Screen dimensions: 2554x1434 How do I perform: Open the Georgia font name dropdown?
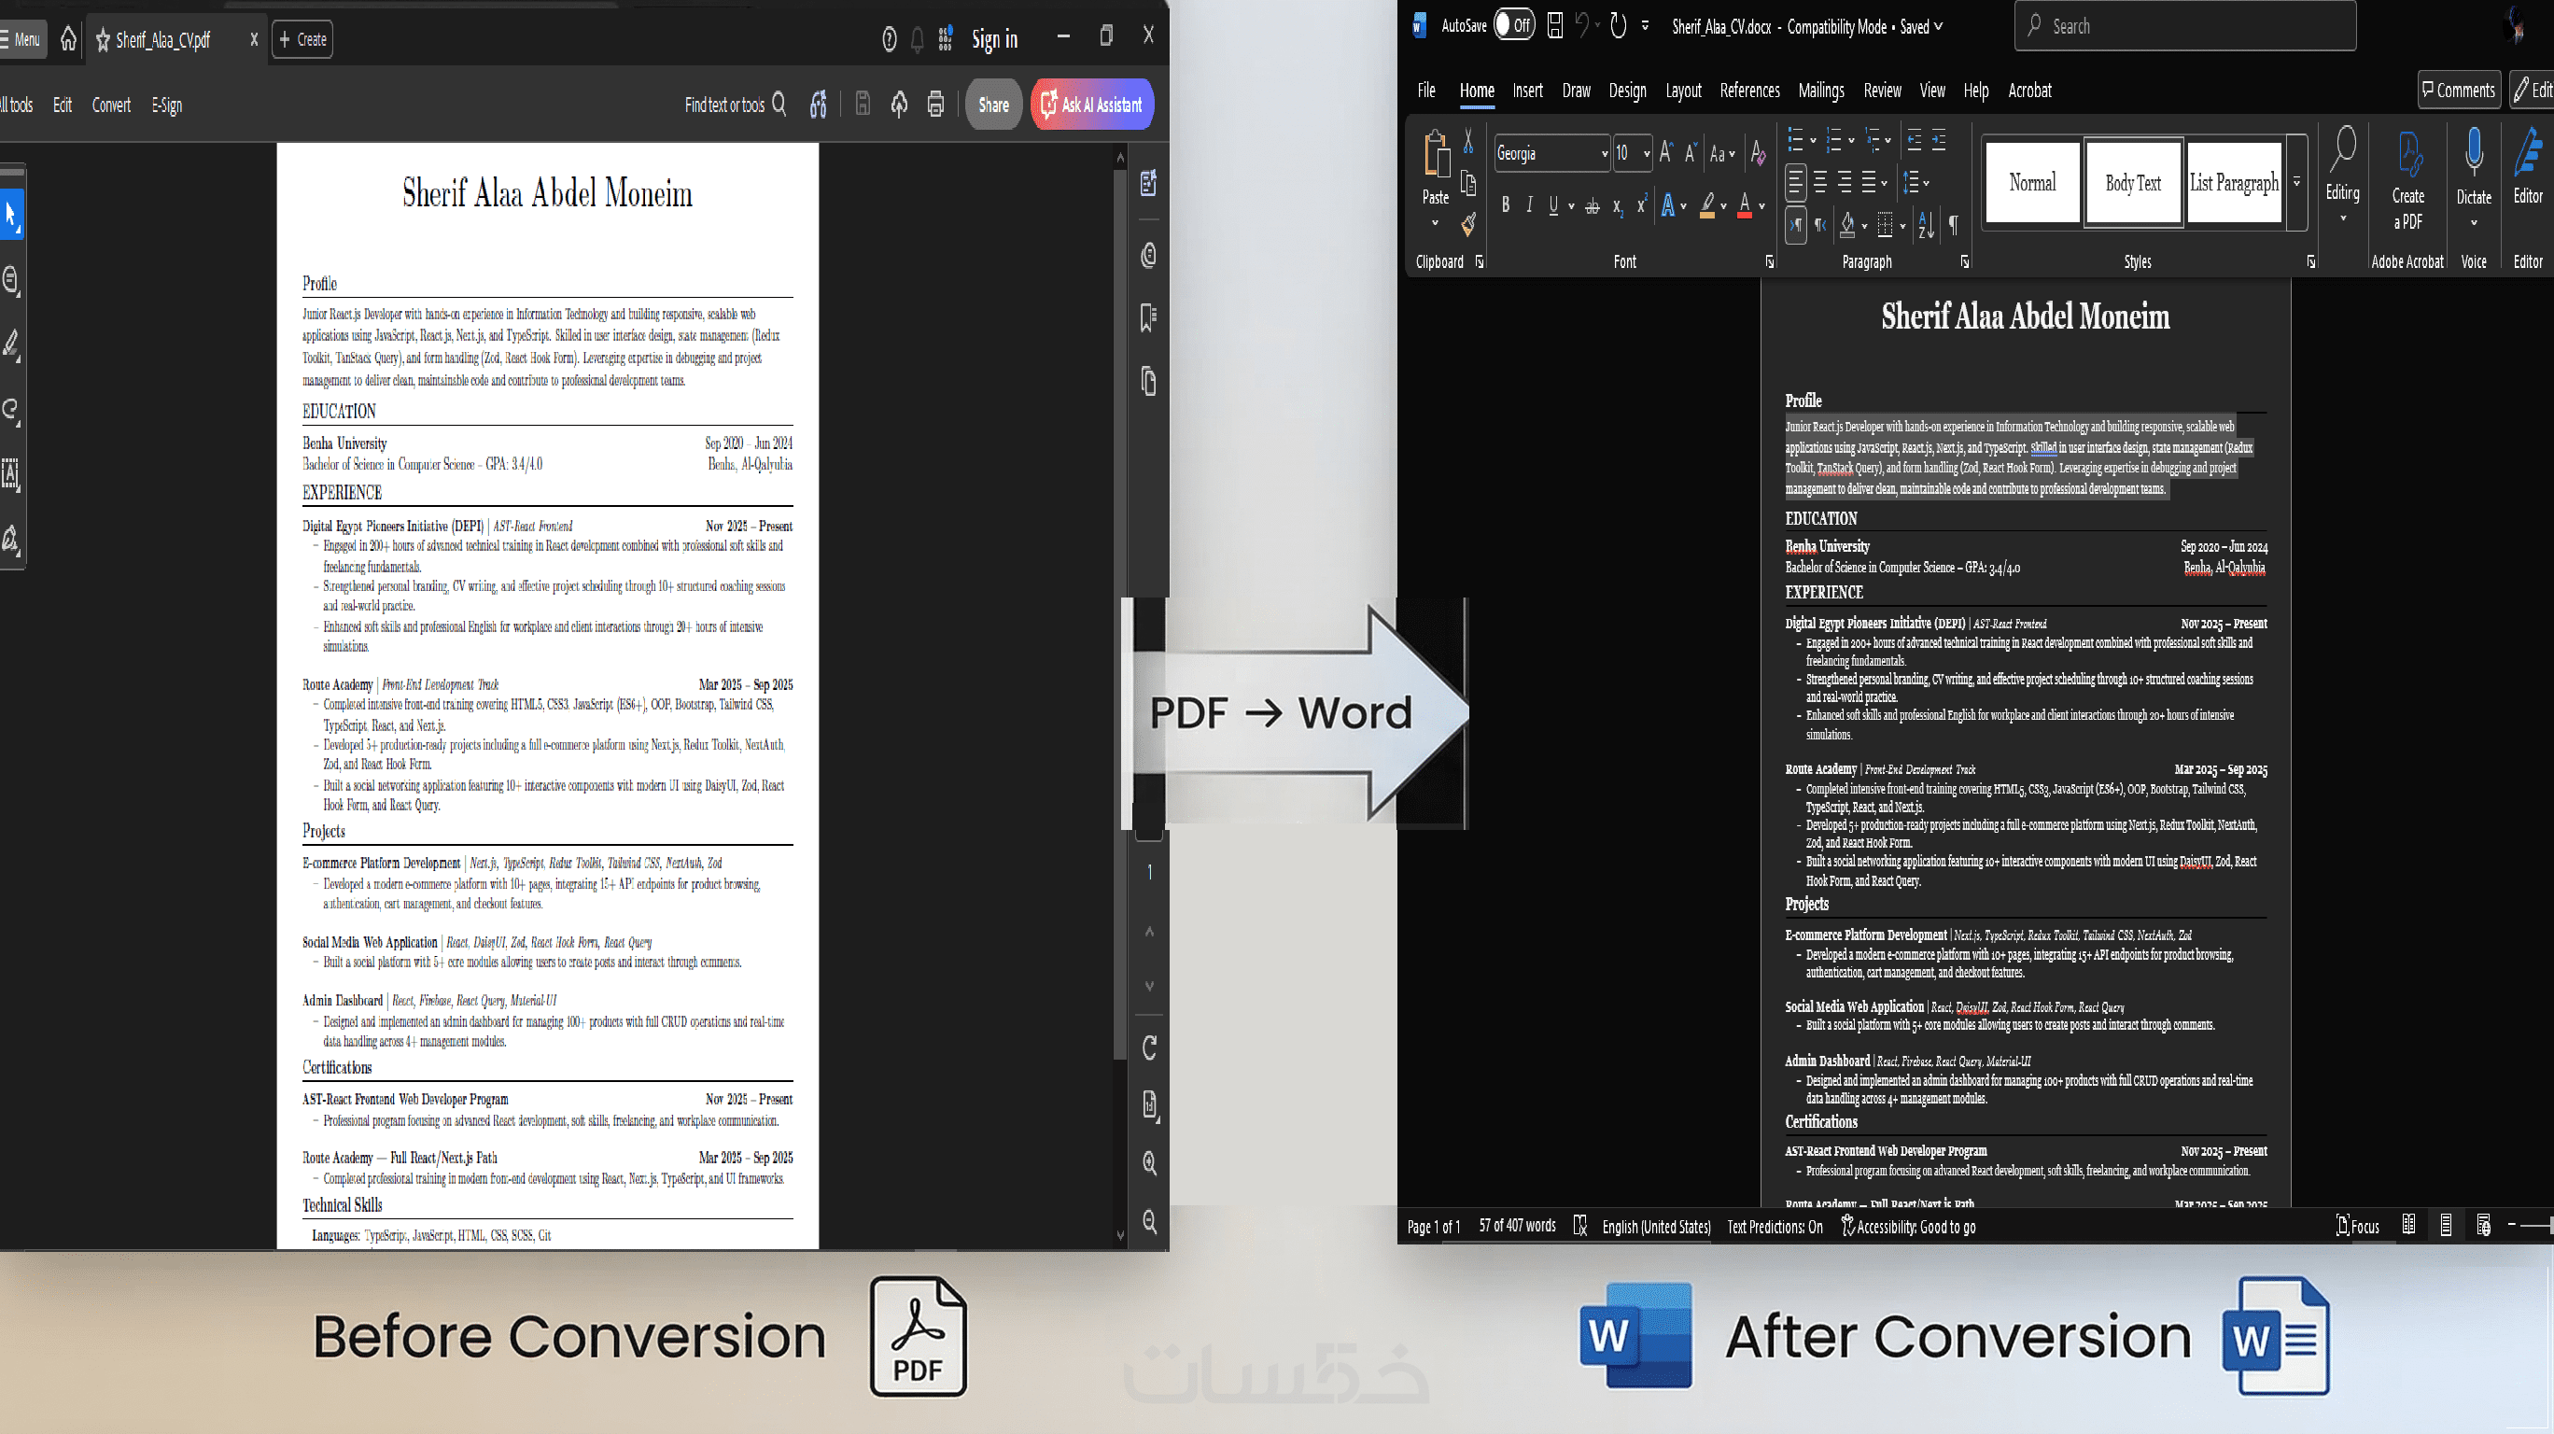coord(1604,154)
